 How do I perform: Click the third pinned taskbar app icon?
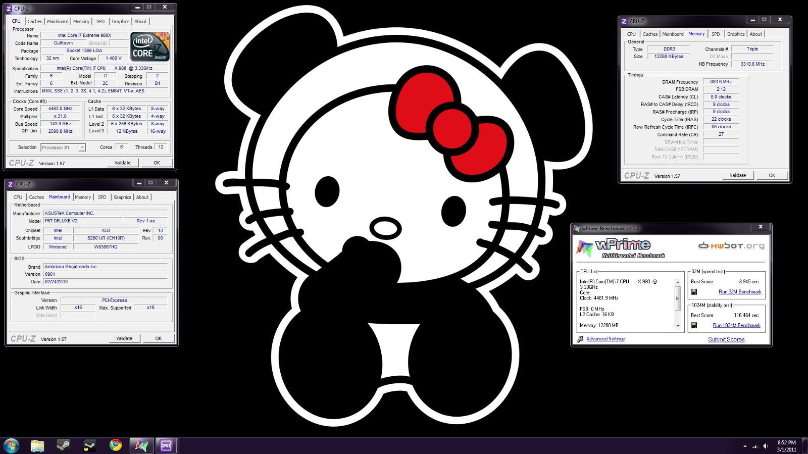click(89, 445)
